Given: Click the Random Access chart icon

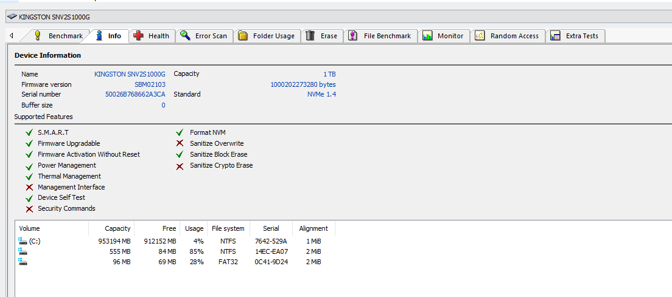Looking at the screenshot, I should 480,36.
